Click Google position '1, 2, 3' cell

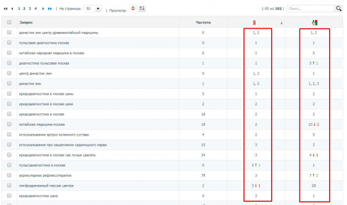click(313, 84)
